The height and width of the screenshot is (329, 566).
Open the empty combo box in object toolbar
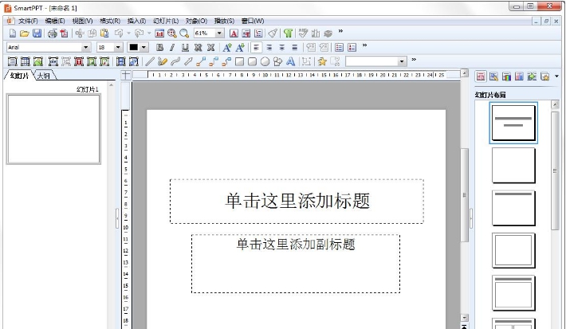click(375, 61)
